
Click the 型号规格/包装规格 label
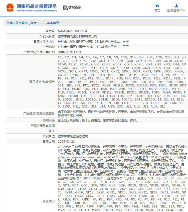42,82
